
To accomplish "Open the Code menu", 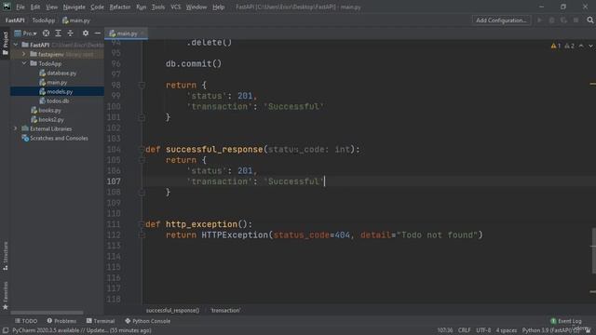I will coord(97,7).
